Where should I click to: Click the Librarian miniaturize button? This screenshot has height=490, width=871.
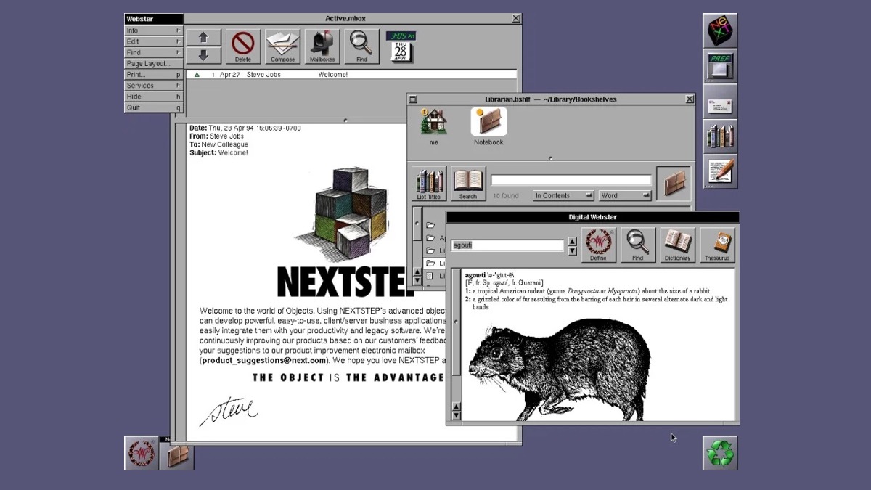click(x=412, y=99)
